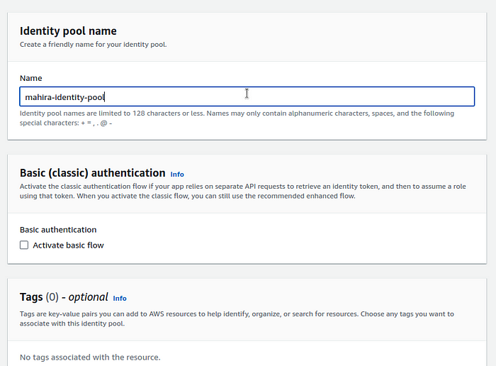Click the Tags section heading word
Viewport: 496px width, 366px height.
point(31,297)
